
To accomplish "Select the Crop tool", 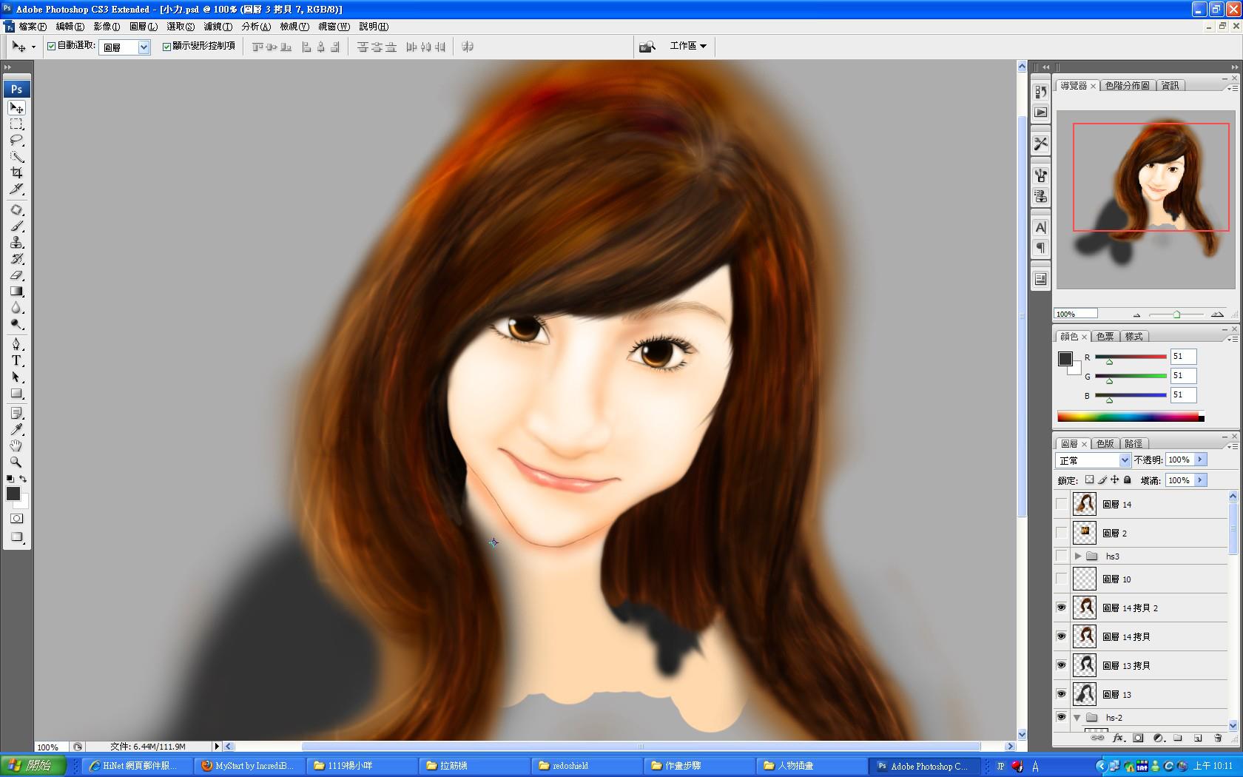I will pos(16,172).
